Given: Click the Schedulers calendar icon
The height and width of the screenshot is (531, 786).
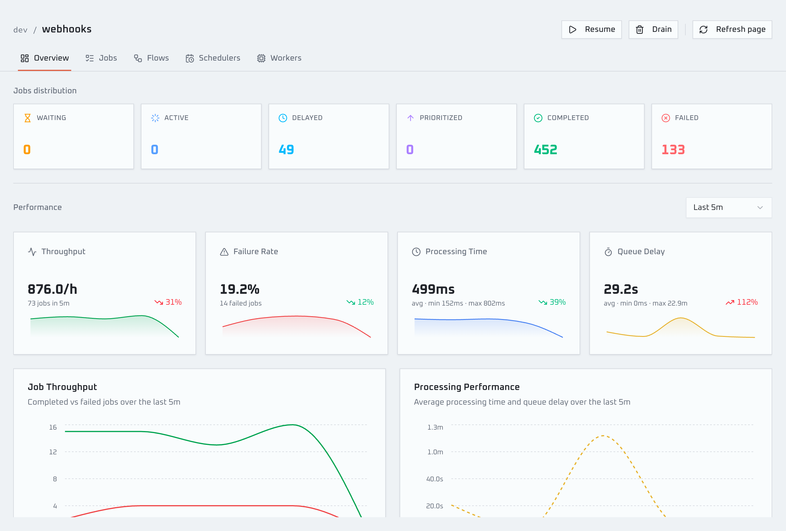Looking at the screenshot, I should click(x=190, y=58).
